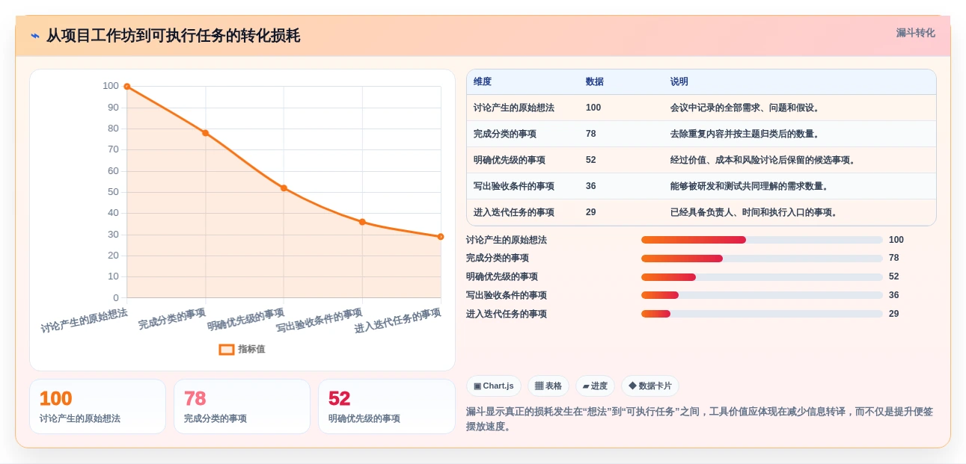Click description 去除重复内容并按主题归类后的数量。

747,134
